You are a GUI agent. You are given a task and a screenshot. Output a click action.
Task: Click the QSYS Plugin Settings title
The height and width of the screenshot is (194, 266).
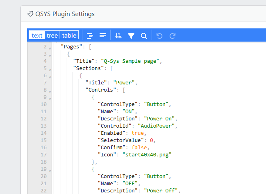pos(65,14)
